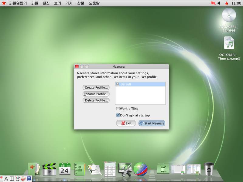Open the 파일 menu
Screen dimensions: 243x182
tap(35, 3)
